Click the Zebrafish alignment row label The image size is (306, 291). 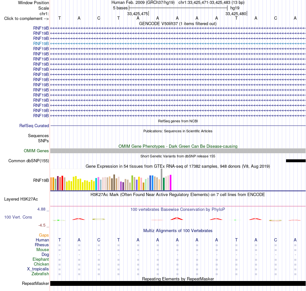(x=40, y=274)
